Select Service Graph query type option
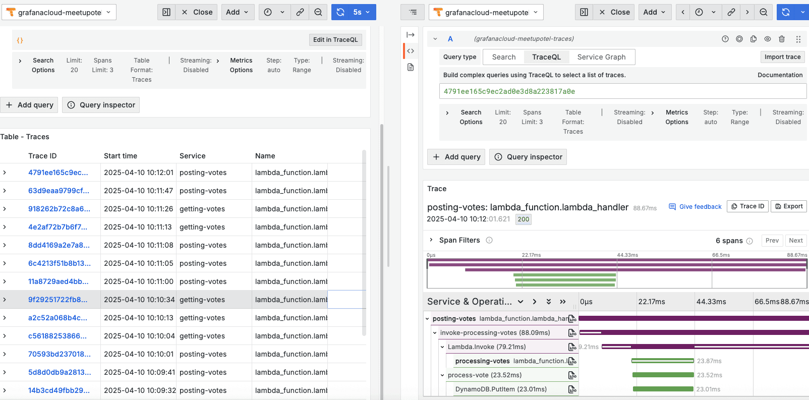 coord(601,57)
